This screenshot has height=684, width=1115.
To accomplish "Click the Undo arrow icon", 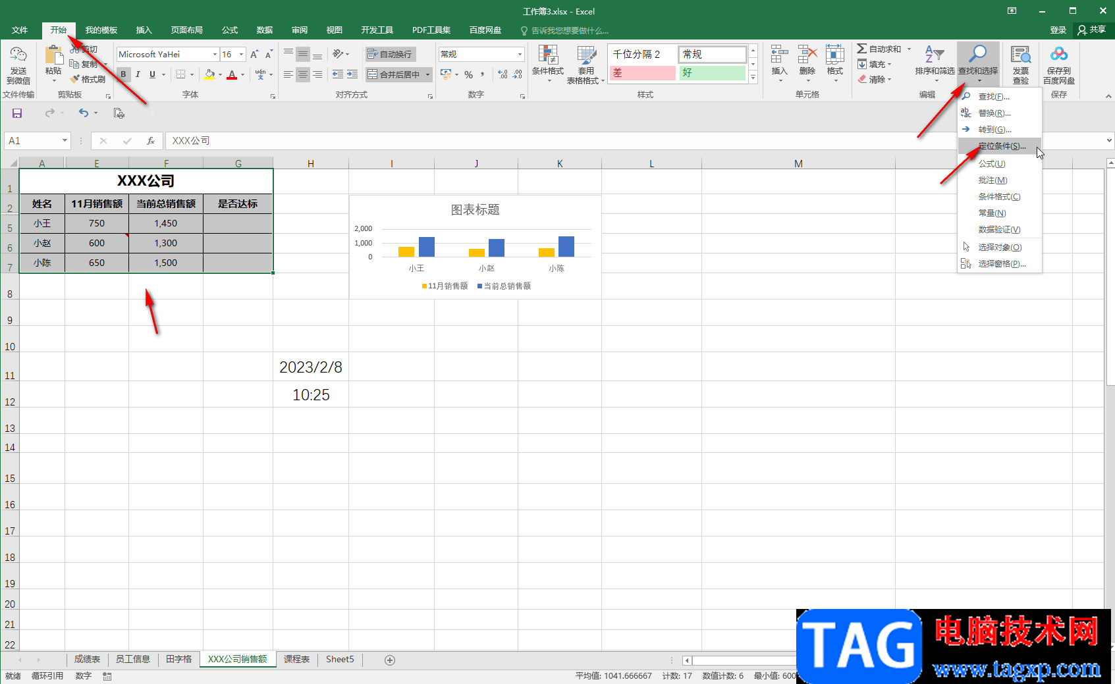I will pos(83,113).
